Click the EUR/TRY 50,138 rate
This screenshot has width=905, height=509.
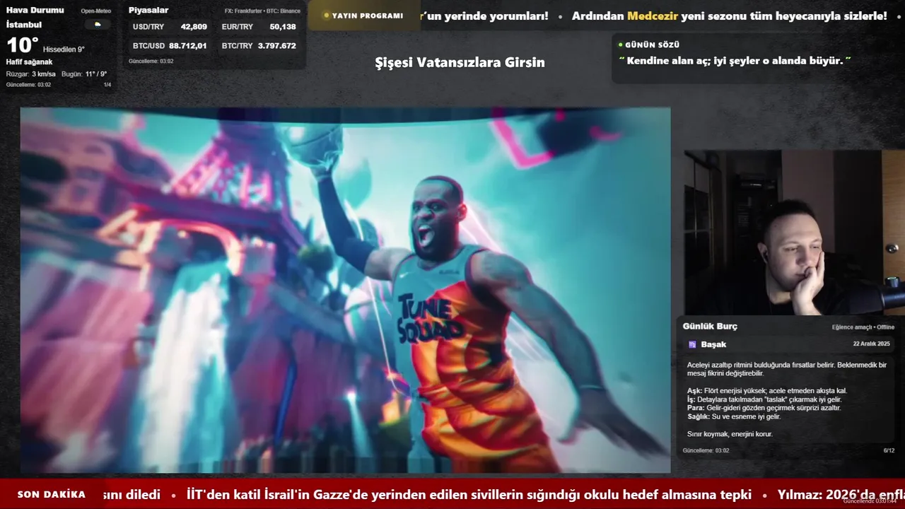coord(259,27)
